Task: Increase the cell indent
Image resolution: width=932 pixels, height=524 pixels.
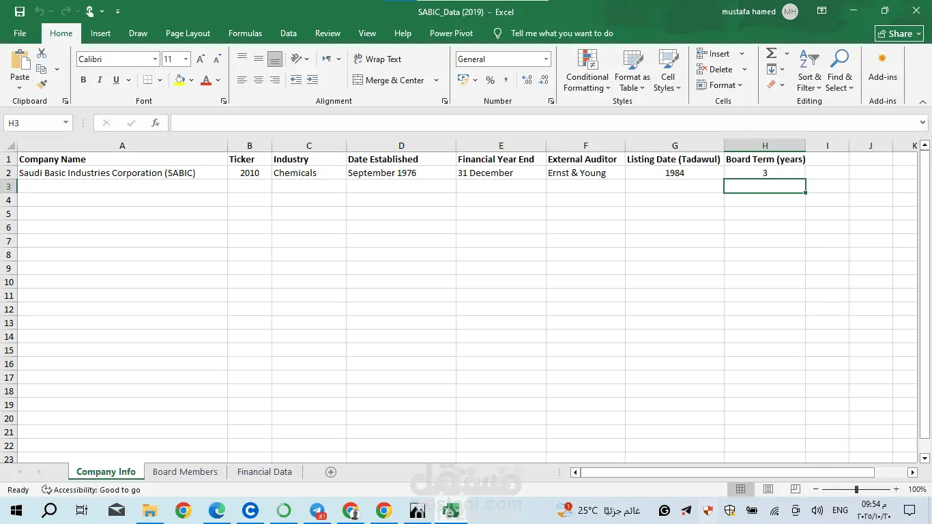Action: [x=312, y=80]
